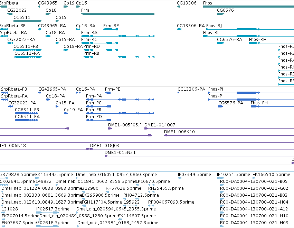The height and width of the screenshot is (228, 294).
Task: Click BAC clone DME1-006K10 label
Action: pos(179,132)
